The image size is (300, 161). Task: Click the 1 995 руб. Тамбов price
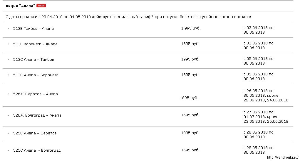click(x=191, y=28)
